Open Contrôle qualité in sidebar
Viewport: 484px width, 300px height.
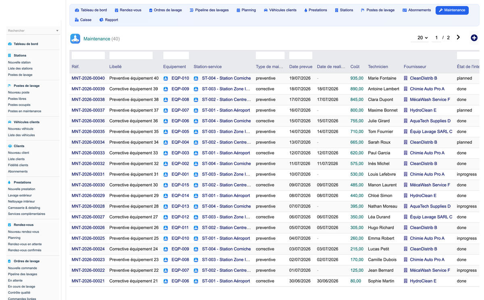(x=19, y=293)
